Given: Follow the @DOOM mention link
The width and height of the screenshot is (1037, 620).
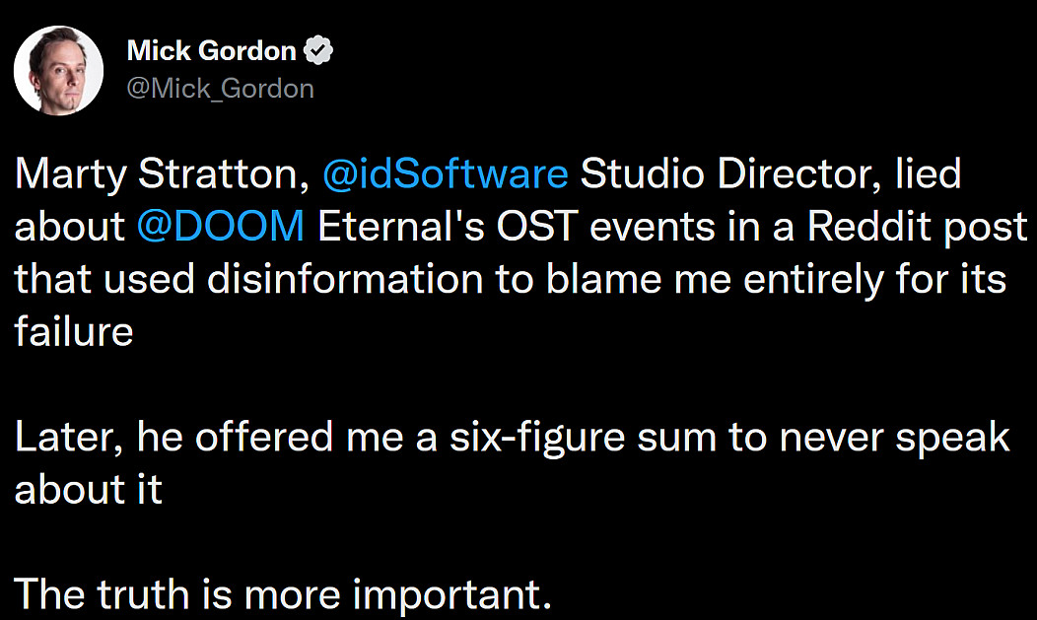Looking at the screenshot, I should (x=221, y=227).
